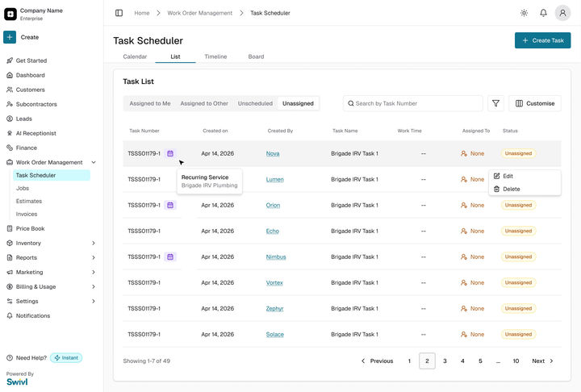
Task: Open AI Receptionist in sidebar
Action: [x=36, y=133]
